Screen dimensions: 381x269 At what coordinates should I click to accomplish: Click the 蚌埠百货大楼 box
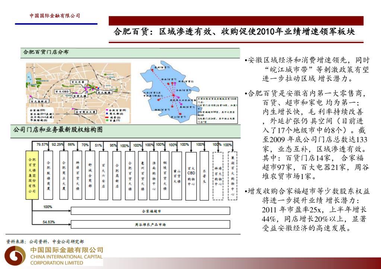(77, 175)
